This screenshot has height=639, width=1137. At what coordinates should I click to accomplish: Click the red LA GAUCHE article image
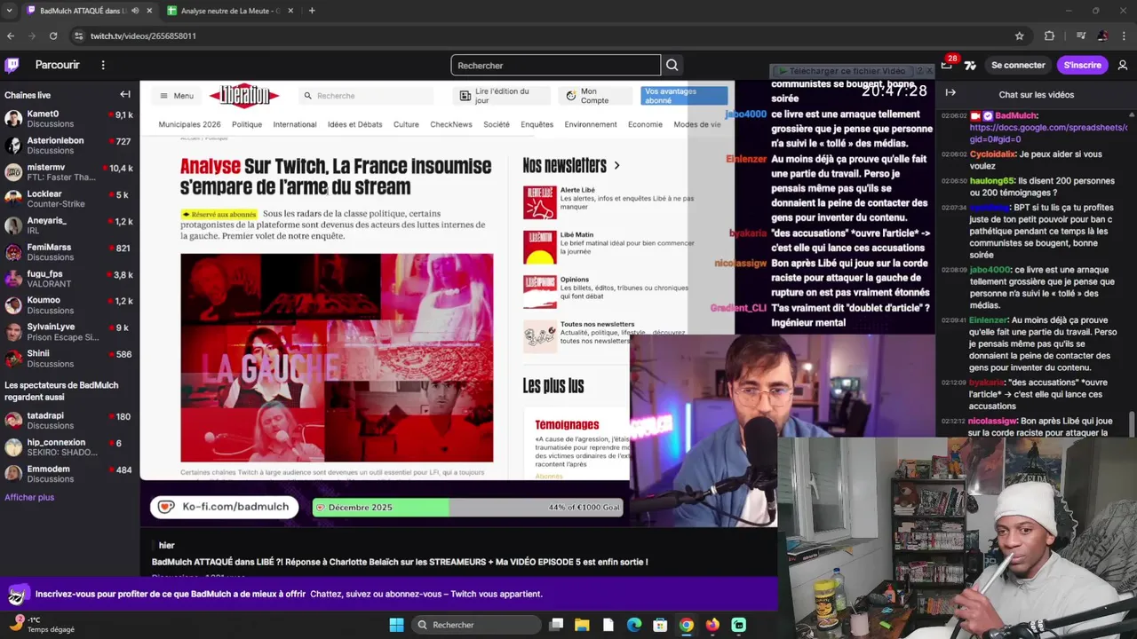click(x=337, y=358)
